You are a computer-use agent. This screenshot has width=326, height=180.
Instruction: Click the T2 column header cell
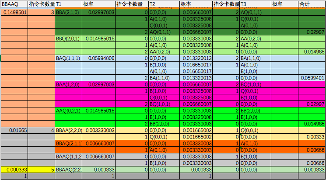tap(164, 4)
